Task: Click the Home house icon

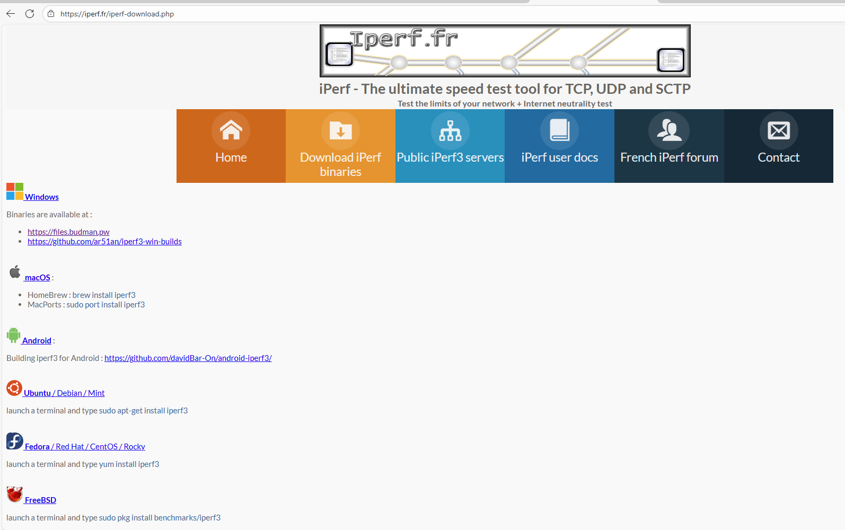Action: 231,130
